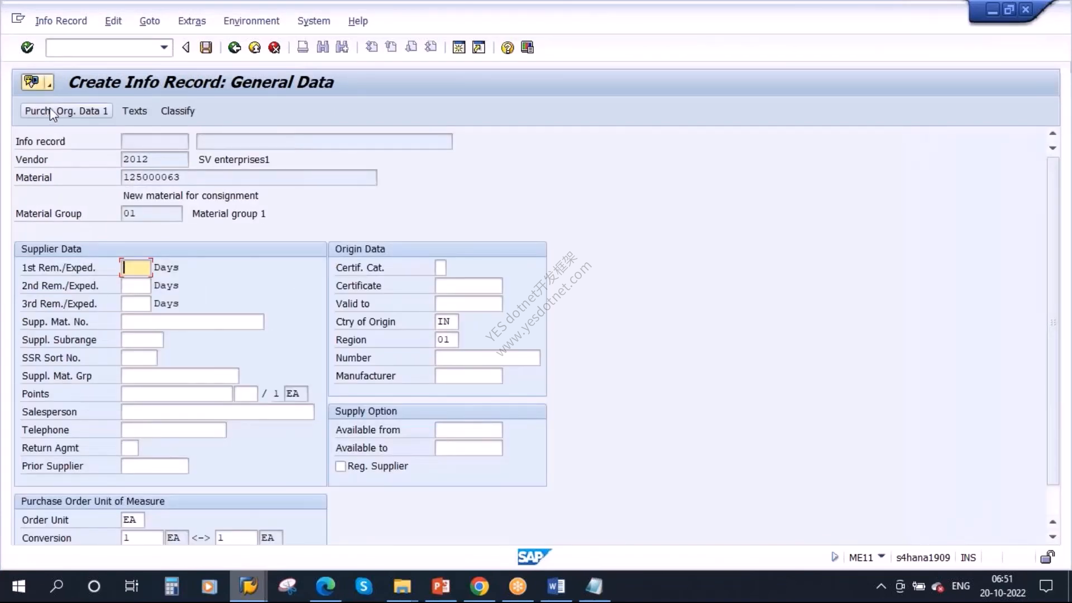Tick the Reg. Supplier checkbox

[x=341, y=466]
